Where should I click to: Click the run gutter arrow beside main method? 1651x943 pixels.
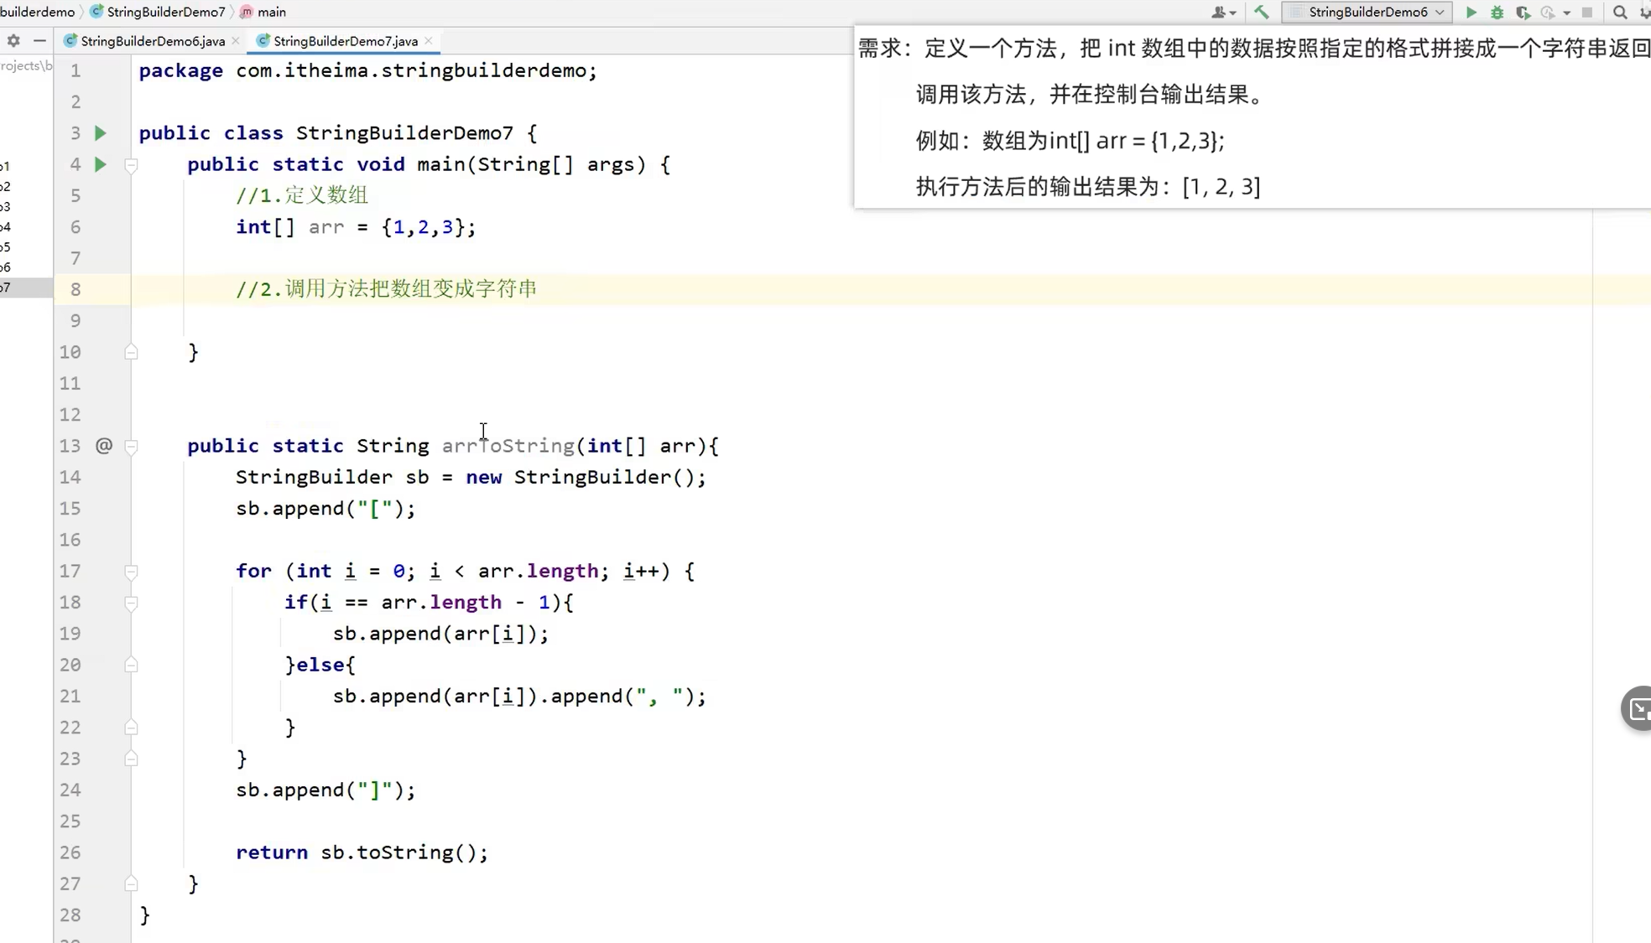[100, 164]
